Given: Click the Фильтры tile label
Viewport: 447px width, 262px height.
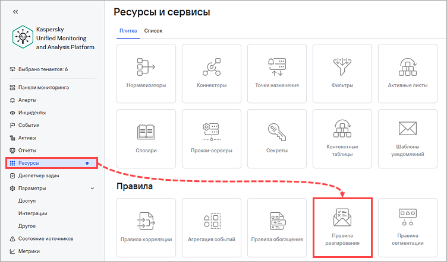Looking at the screenshot, I should [x=342, y=85].
